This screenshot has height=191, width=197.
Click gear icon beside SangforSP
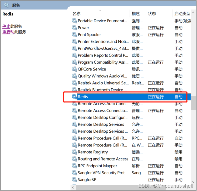[74, 180]
